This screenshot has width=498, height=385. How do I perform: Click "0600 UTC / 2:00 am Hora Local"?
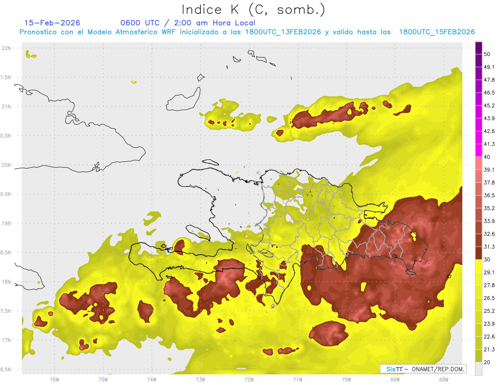click(x=188, y=23)
